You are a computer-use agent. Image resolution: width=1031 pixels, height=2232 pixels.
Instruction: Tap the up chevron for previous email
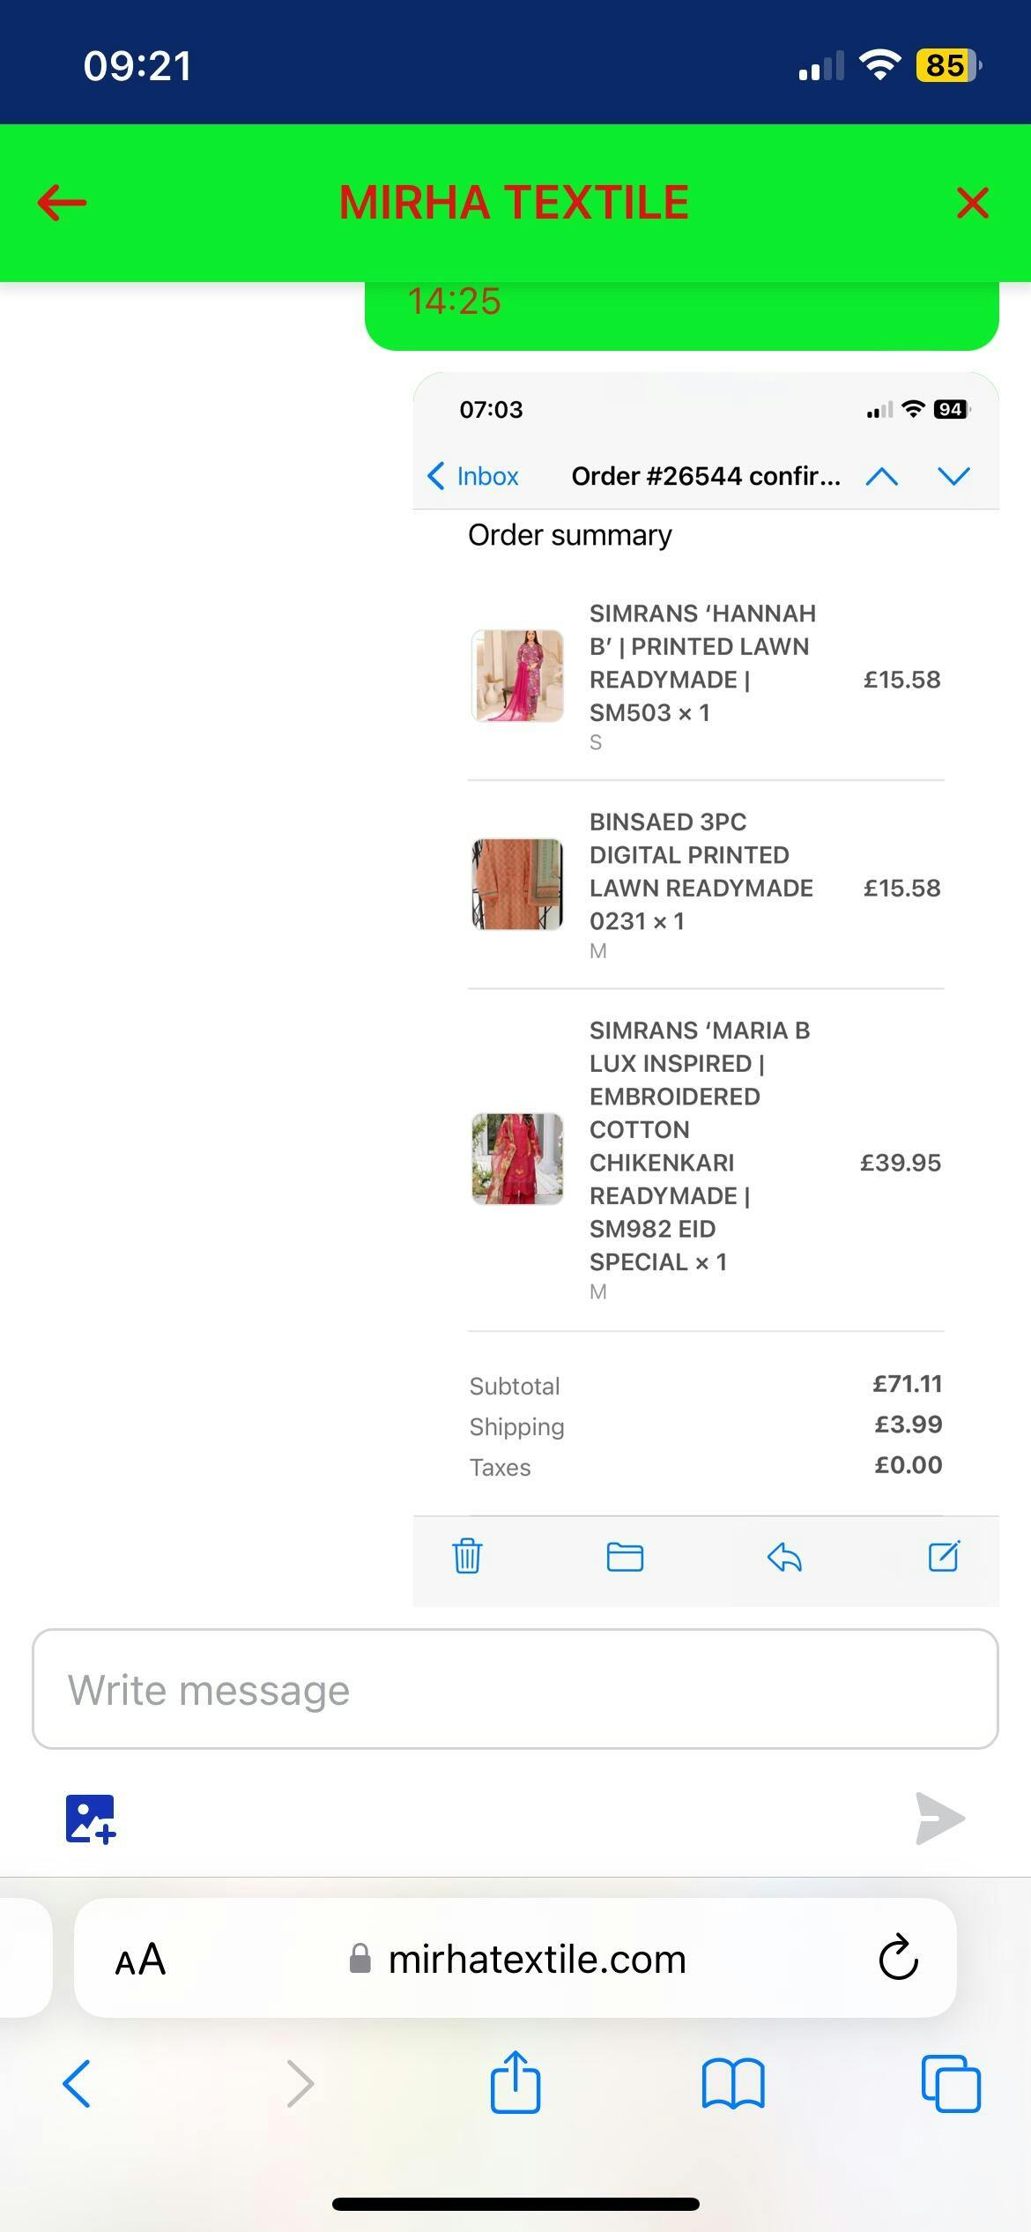click(882, 476)
